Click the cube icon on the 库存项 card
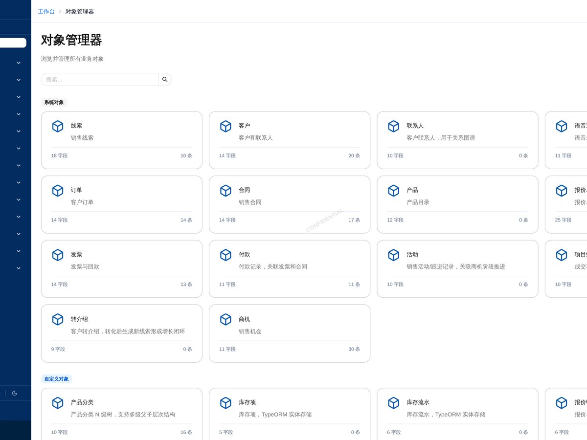 tap(226, 403)
